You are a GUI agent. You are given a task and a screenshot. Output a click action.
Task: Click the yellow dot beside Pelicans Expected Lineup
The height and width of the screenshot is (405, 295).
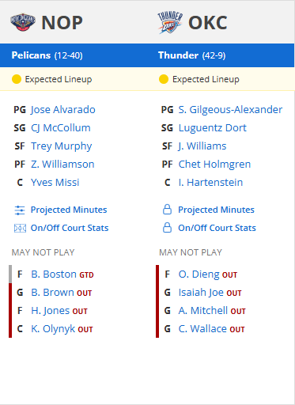pos(17,79)
